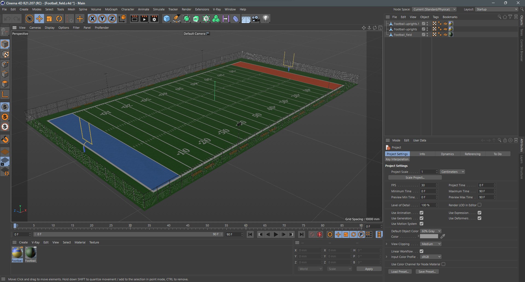
Task: Uncheck Use Motion System checkbox
Action: (x=421, y=224)
